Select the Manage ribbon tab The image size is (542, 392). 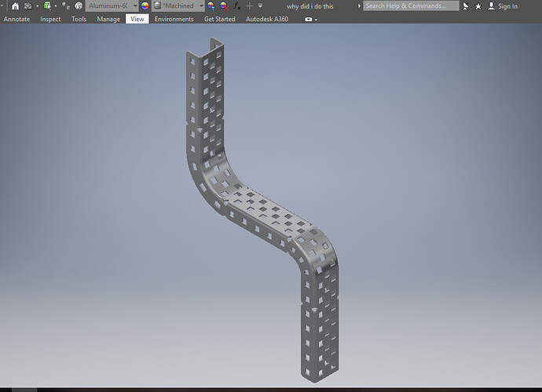point(108,20)
